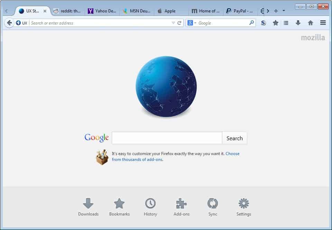
Task: Open Sync from the bottom launcher
Action: point(213,207)
